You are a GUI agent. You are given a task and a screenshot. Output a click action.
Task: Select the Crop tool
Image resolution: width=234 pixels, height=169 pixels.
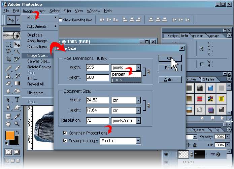pos(8,59)
